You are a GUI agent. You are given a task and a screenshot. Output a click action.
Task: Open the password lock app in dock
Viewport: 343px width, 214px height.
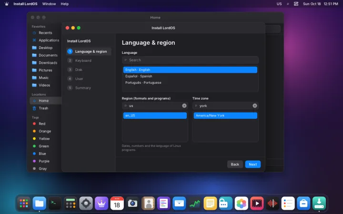226,204
